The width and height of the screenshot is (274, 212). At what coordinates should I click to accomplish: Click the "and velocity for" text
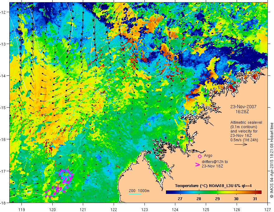click(x=244, y=131)
